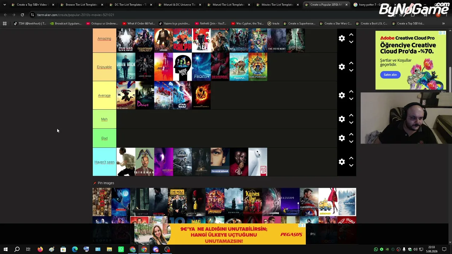Open the Chrome apps grid shortcut
This screenshot has height=254, width=452.
click(x=5, y=24)
